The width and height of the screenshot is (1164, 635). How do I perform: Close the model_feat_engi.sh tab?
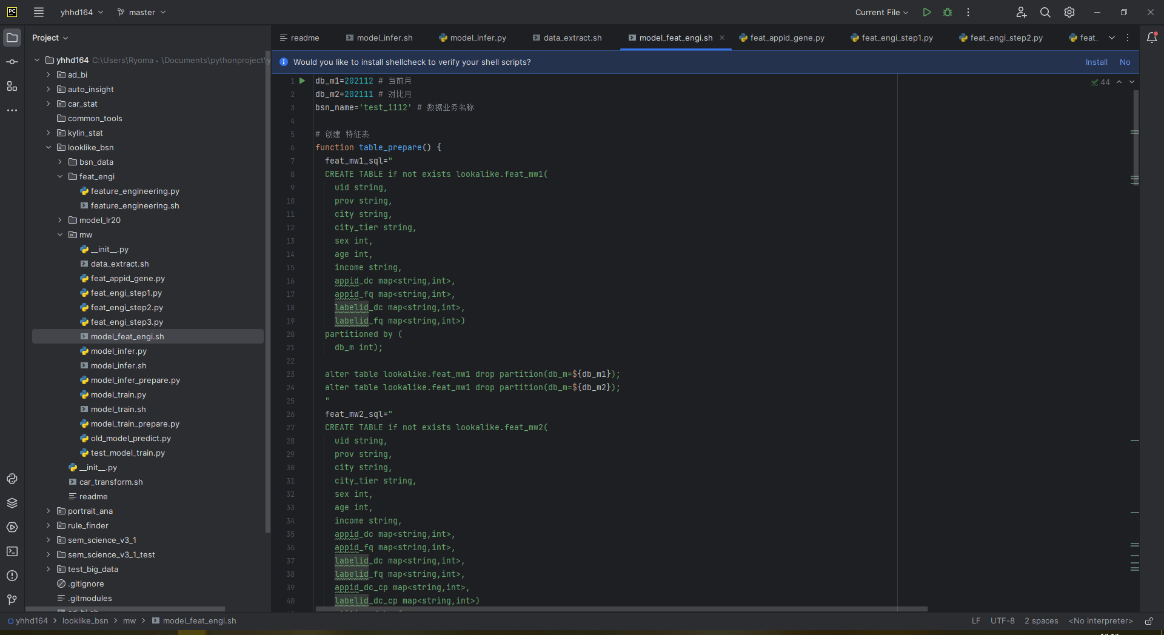(722, 38)
